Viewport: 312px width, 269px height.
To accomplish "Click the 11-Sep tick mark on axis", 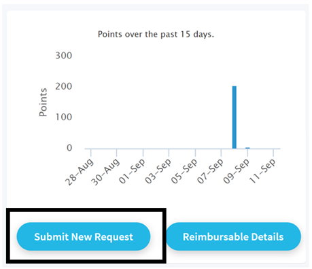I will [273, 153].
